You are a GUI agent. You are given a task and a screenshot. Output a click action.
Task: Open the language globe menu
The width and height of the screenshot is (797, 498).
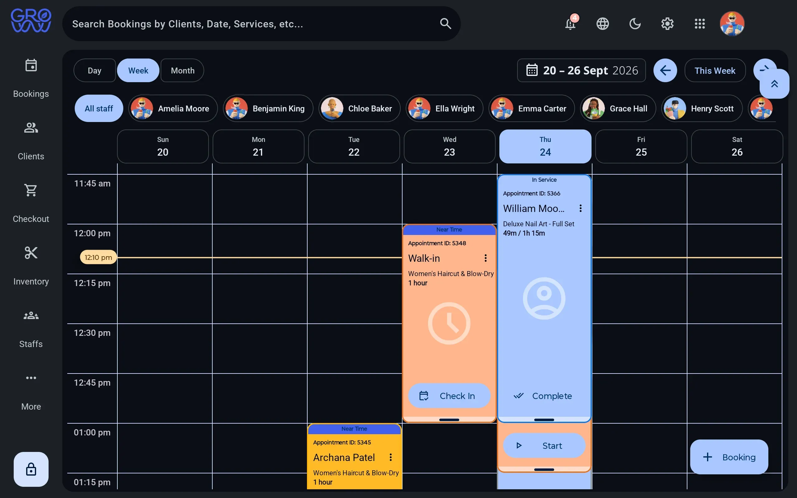point(602,24)
